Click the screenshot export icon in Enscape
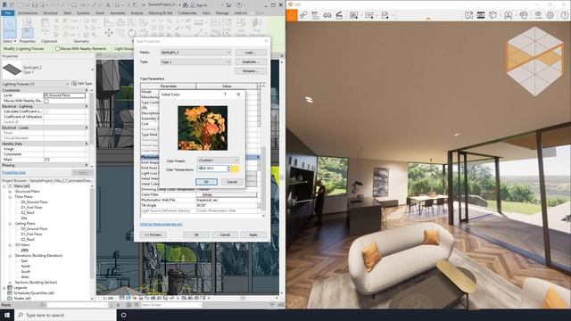Screen dimensions: 571x321 coord(353,15)
